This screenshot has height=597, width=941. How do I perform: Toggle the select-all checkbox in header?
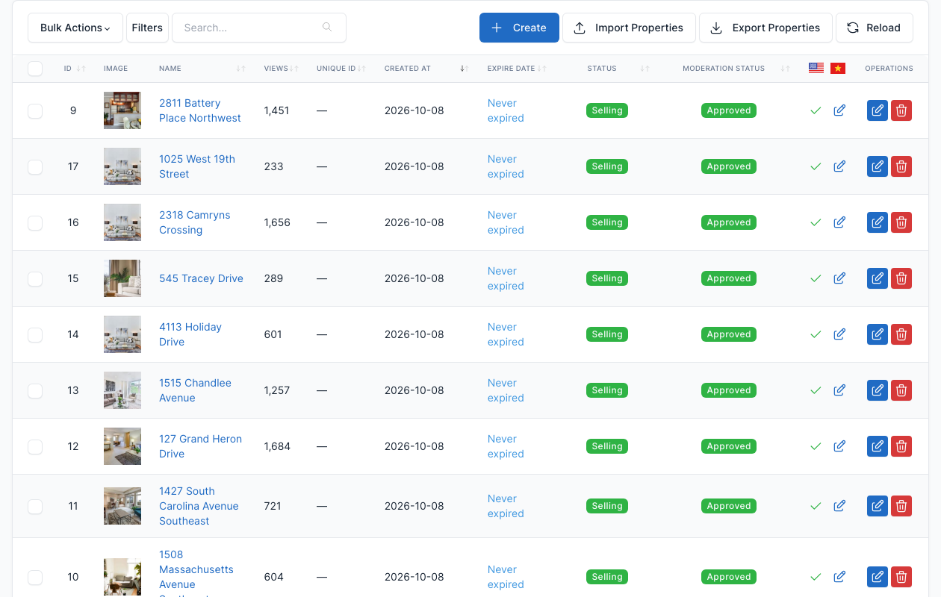(x=35, y=69)
